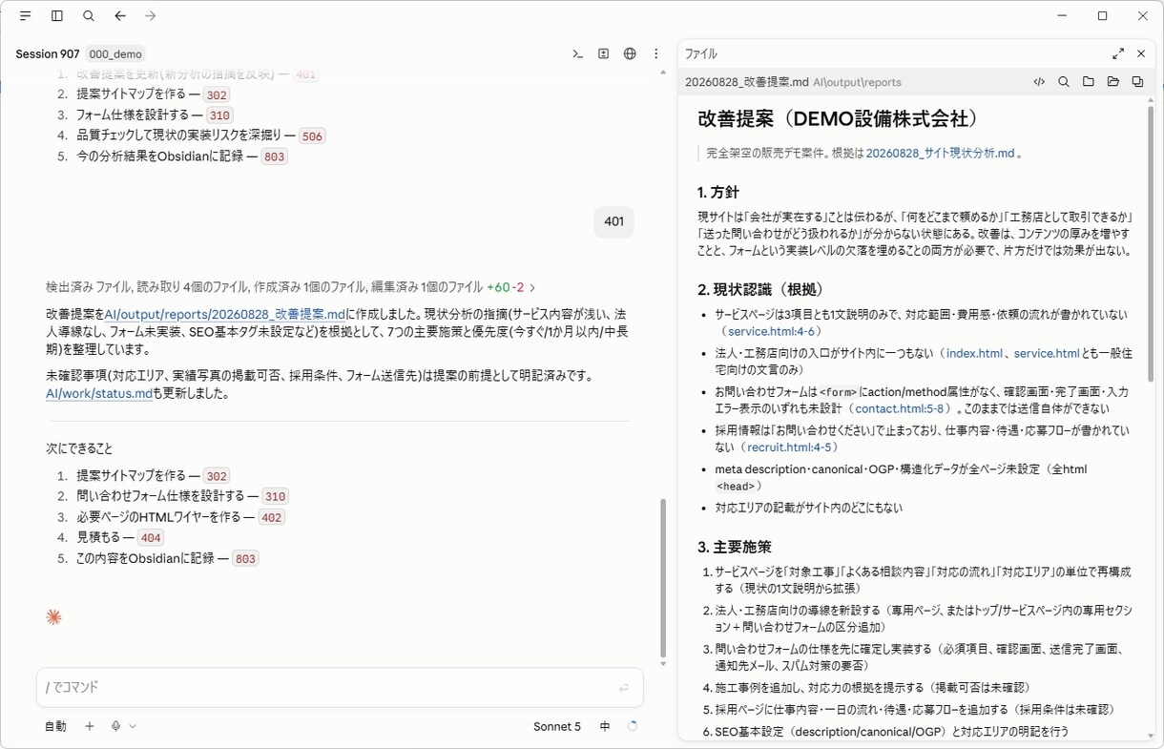This screenshot has width=1164, height=749.
Task: Click the 2. 現状認識（根拠） heading
Action: pos(760,289)
